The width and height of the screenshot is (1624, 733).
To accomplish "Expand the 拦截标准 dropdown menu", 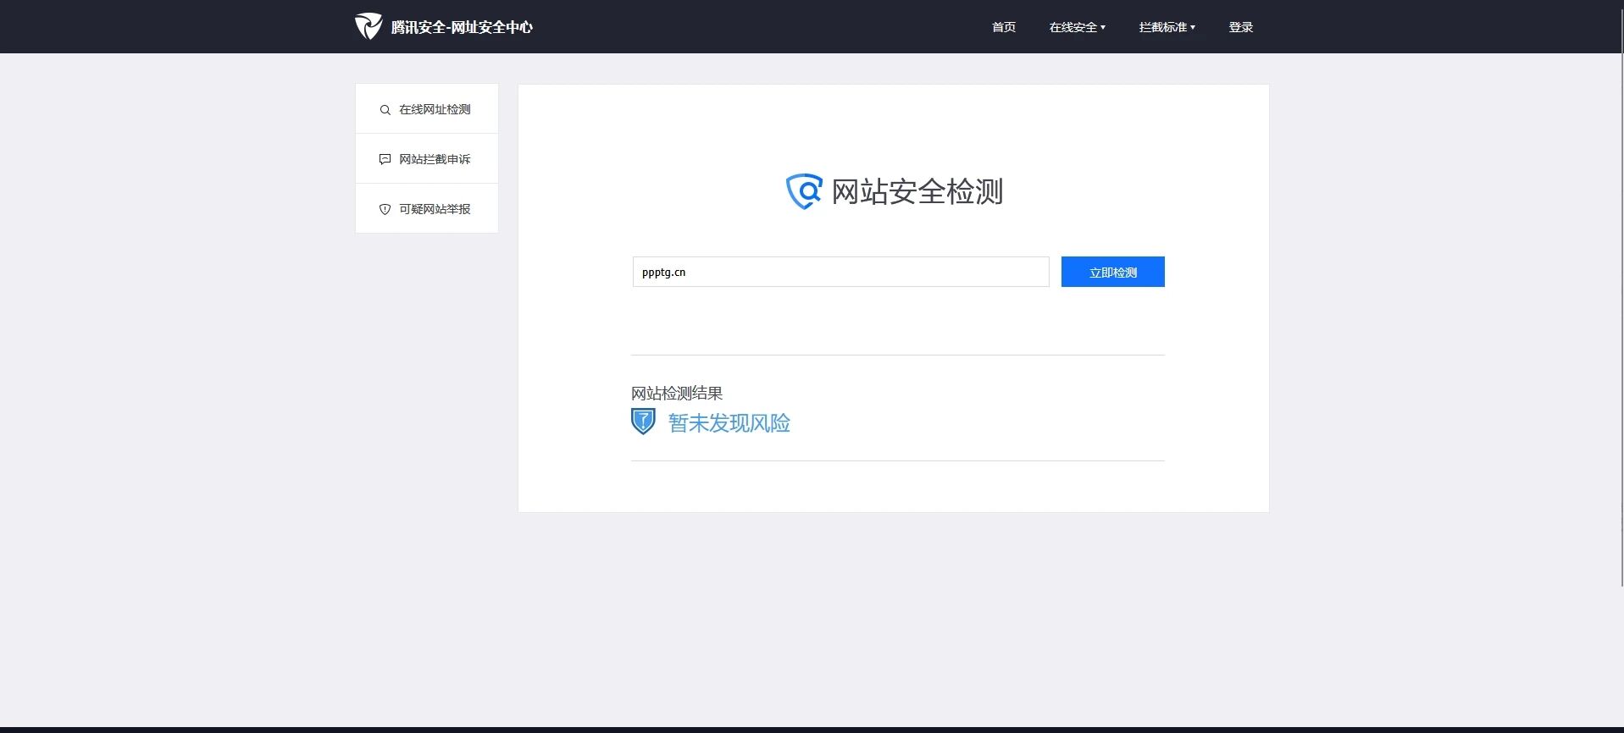I will (x=1167, y=27).
